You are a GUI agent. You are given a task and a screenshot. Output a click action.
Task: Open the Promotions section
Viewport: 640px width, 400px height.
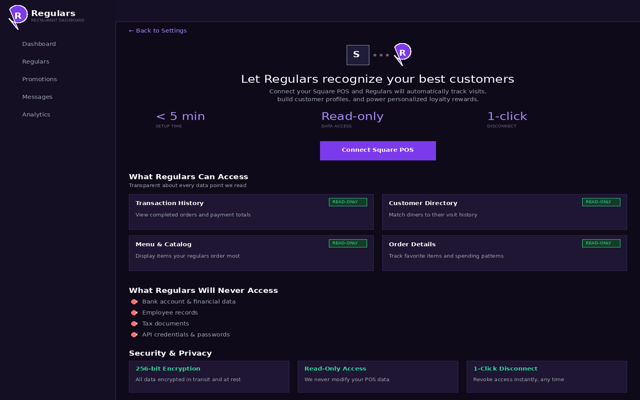point(40,79)
